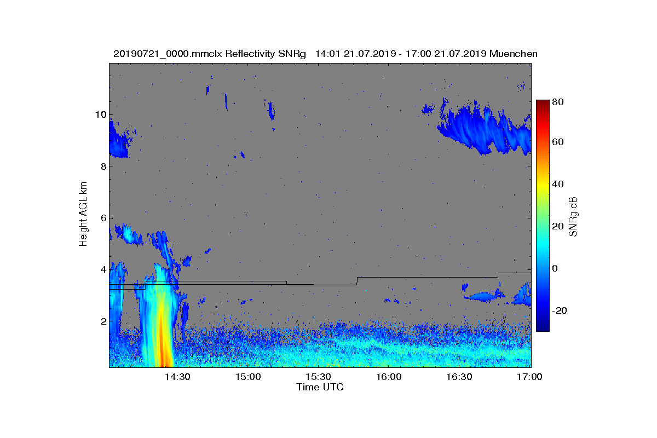Click the 15:00 time tick label
This screenshot has width=657, height=438.
point(248,377)
